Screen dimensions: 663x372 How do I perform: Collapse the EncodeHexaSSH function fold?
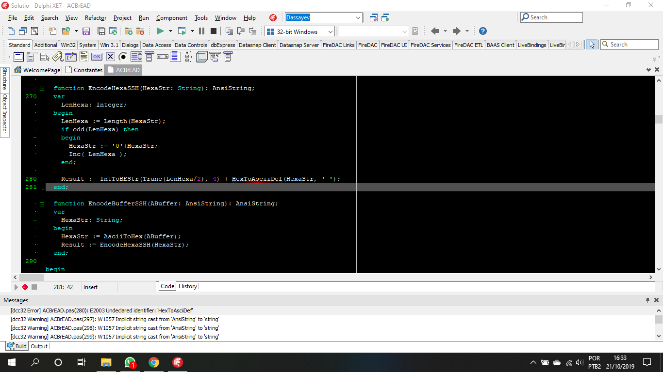[x=42, y=89]
